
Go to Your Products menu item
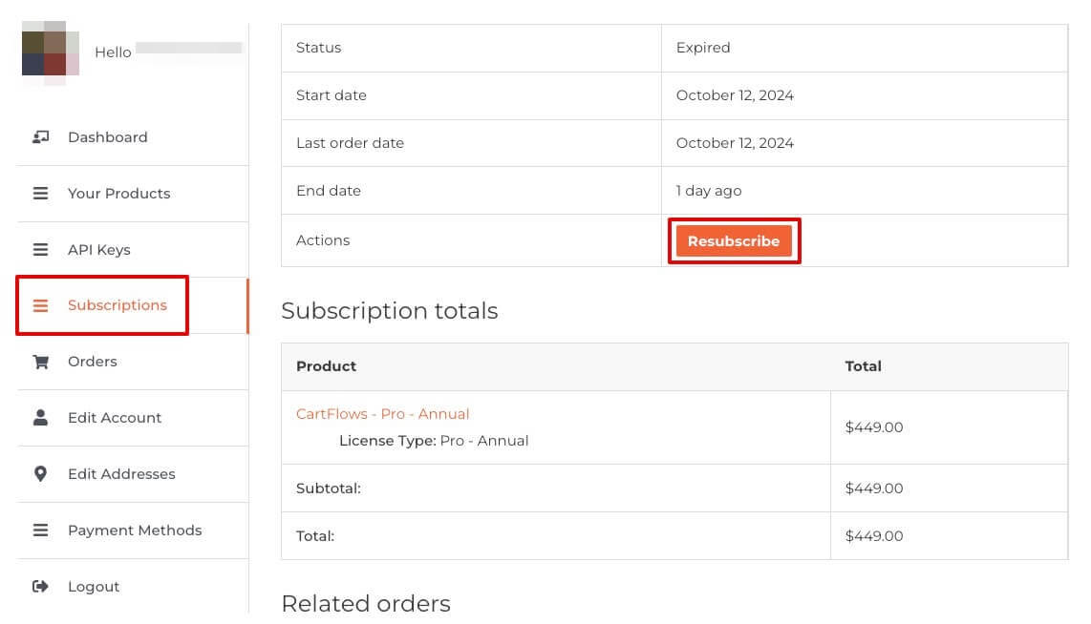point(118,194)
